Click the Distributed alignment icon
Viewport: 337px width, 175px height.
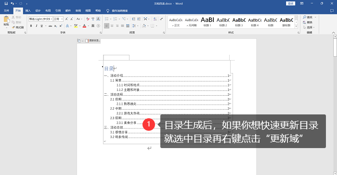click(128, 26)
